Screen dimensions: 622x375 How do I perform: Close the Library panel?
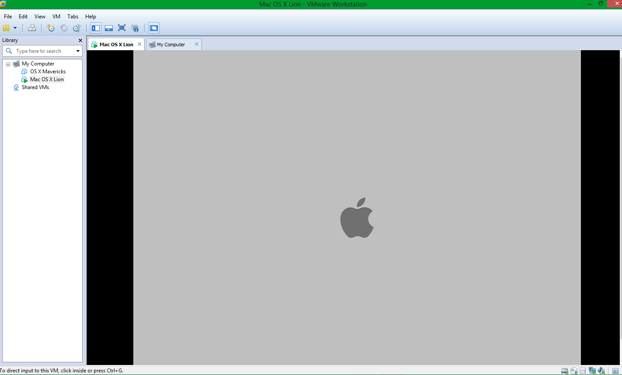[x=80, y=40]
